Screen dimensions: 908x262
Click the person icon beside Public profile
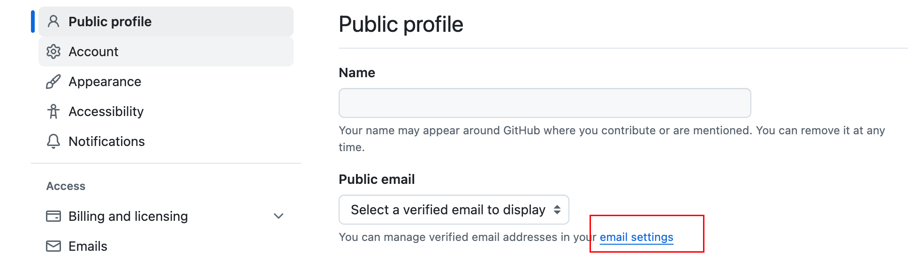[x=53, y=22]
